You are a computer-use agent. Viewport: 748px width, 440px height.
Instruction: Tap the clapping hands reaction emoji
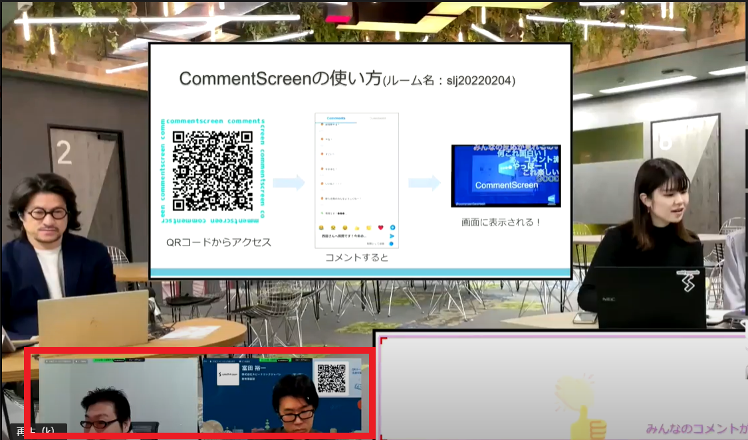click(369, 228)
